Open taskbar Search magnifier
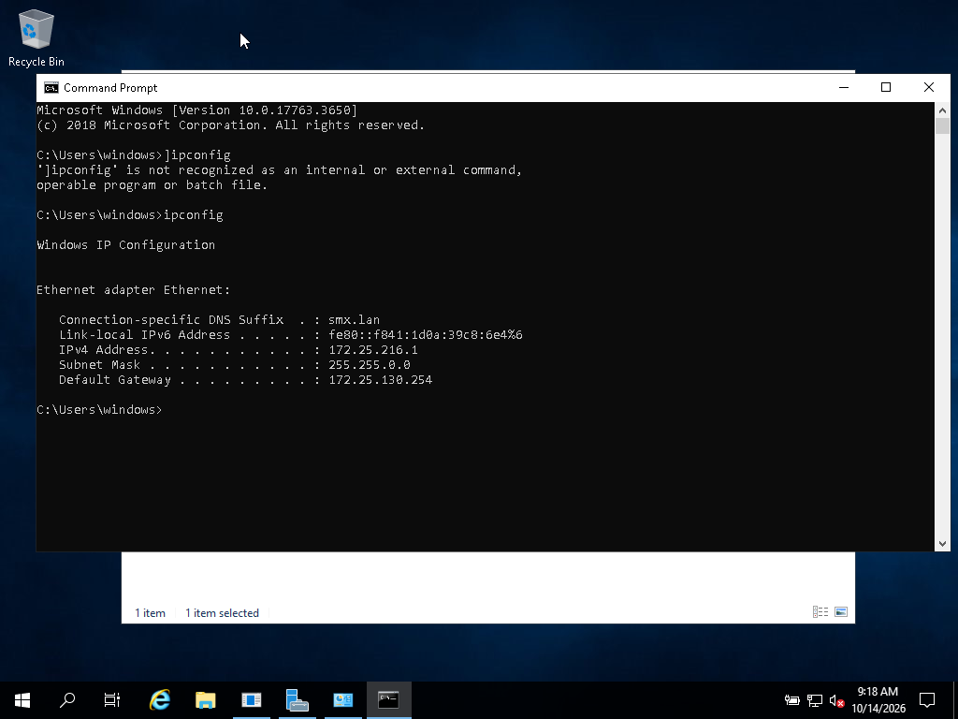The width and height of the screenshot is (958, 719). click(x=67, y=700)
